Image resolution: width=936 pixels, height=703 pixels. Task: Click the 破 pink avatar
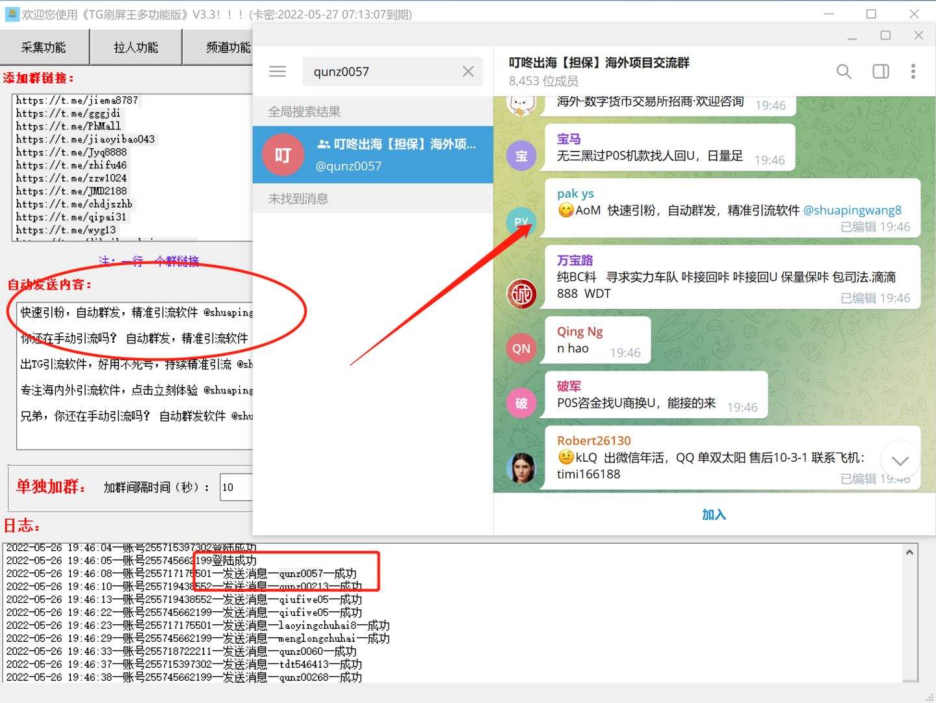pyautogui.click(x=521, y=403)
